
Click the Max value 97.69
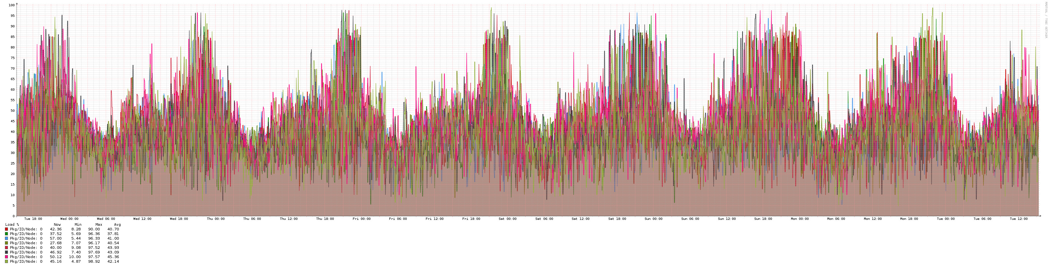(x=94, y=252)
